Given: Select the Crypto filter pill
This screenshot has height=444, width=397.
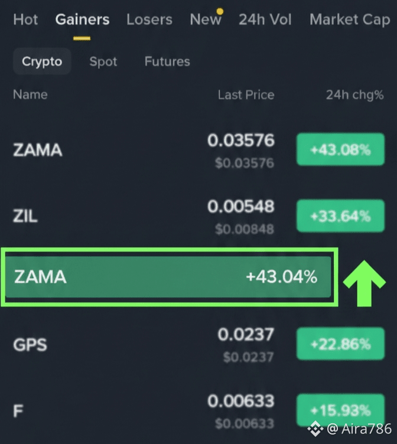Looking at the screenshot, I should coord(42,61).
